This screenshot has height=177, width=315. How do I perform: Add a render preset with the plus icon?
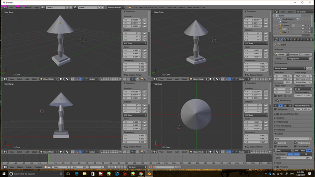307,68
